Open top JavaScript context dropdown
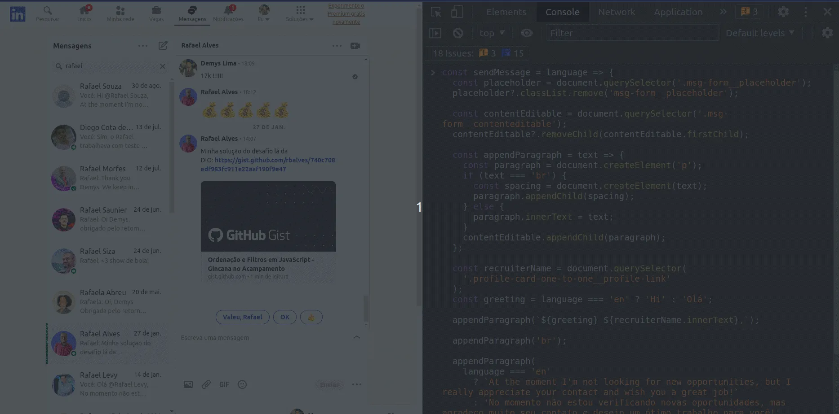 492,33
